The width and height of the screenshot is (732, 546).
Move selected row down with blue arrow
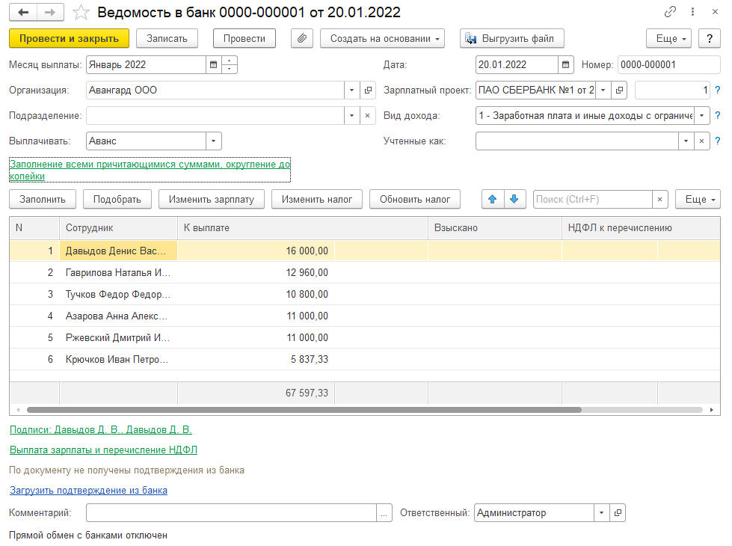click(x=514, y=200)
